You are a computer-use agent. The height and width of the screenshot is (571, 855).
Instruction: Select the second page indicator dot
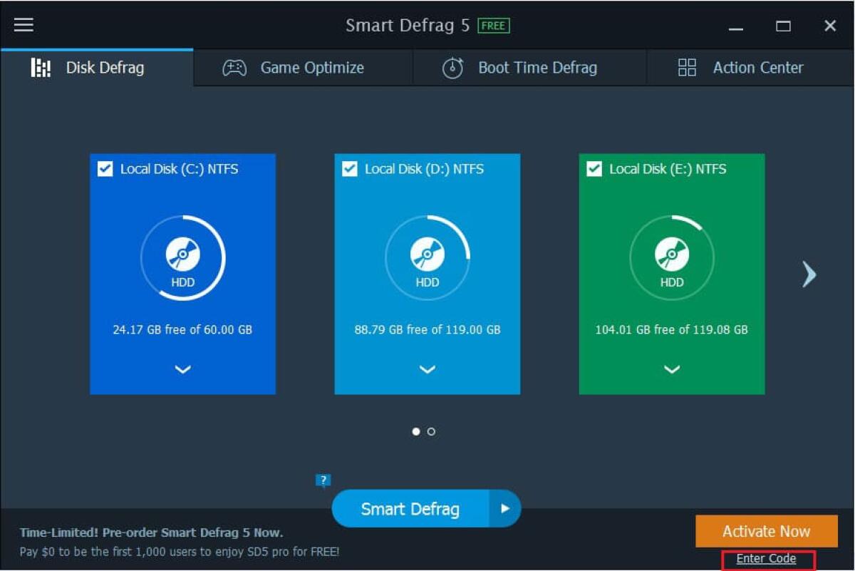point(432,431)
